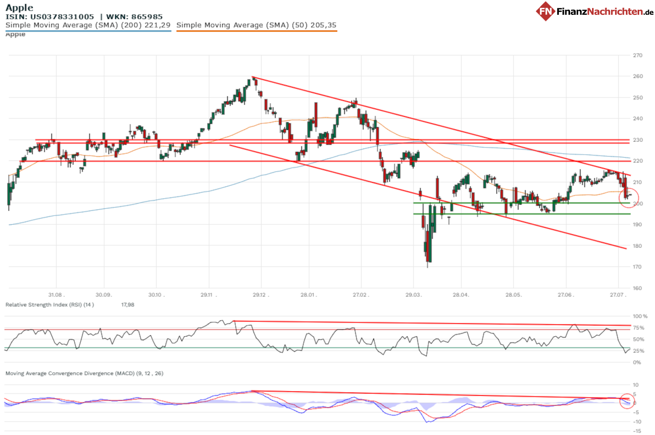The image size is (655, 435).
Task: Click the MACD (9, 12, 26) indicator label
Action: tap(84, 374)
